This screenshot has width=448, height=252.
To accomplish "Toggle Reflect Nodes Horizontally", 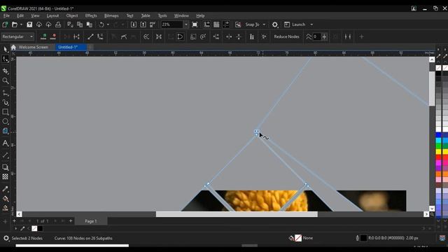I will coord(229,36).
